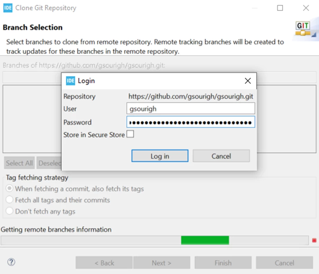Close the Login dialog
Viewport: 319px width, 274px height.
pyautogui.click(x=248, y=81)
